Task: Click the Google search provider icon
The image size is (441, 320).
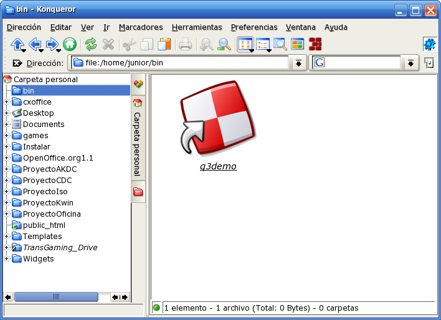Action: 319,62
